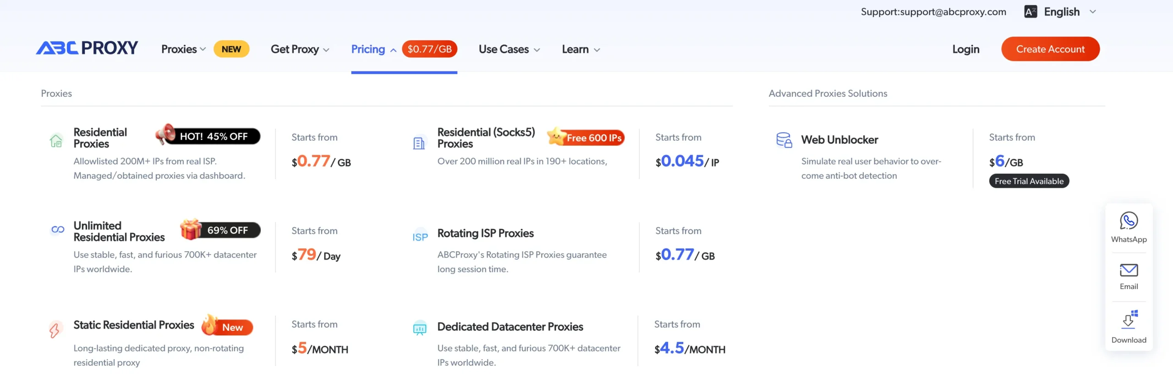Collapse the Pricing menu chevron
Viewport: 1173px width, 389px height.
[x=393, y=50]
